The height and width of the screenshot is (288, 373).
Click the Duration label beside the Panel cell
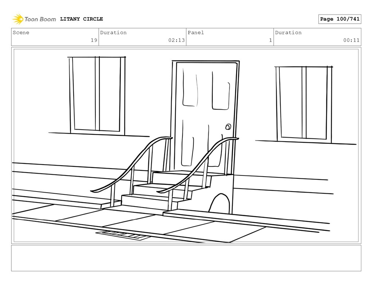point(288,32)
